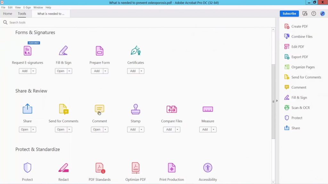This screenshot has height=184, width=328.
Task: Open the dropdown beside Stamp's Add button
Action: (141, 129)
